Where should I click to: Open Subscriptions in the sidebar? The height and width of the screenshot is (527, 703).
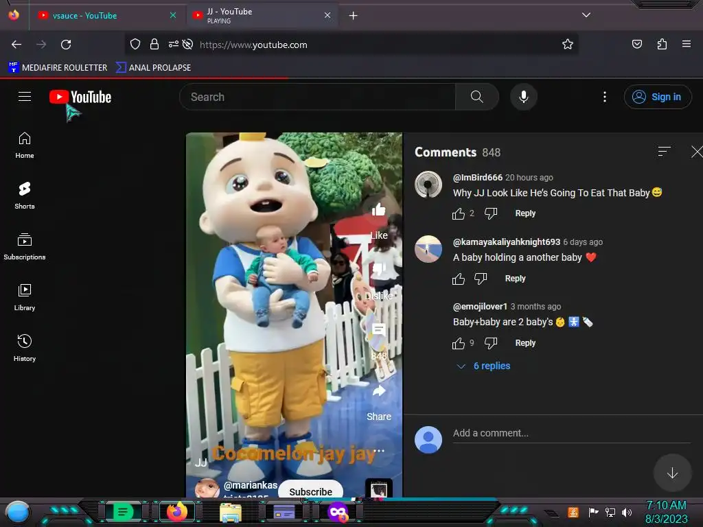[25, 247]
